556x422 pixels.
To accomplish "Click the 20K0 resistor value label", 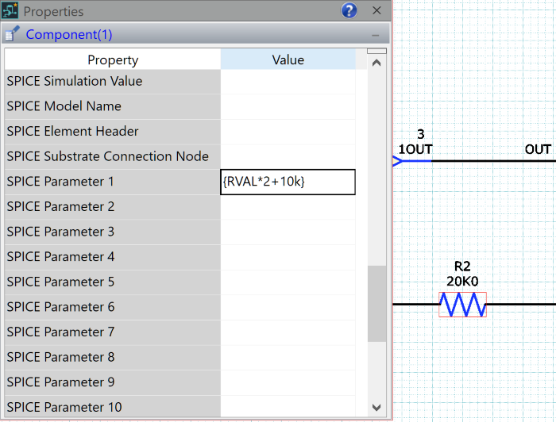I will (462, 282).
